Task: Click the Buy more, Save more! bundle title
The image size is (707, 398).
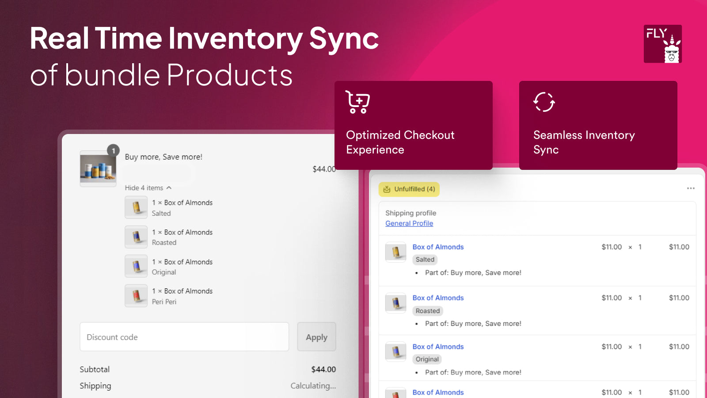Action: tap(163, 157)
